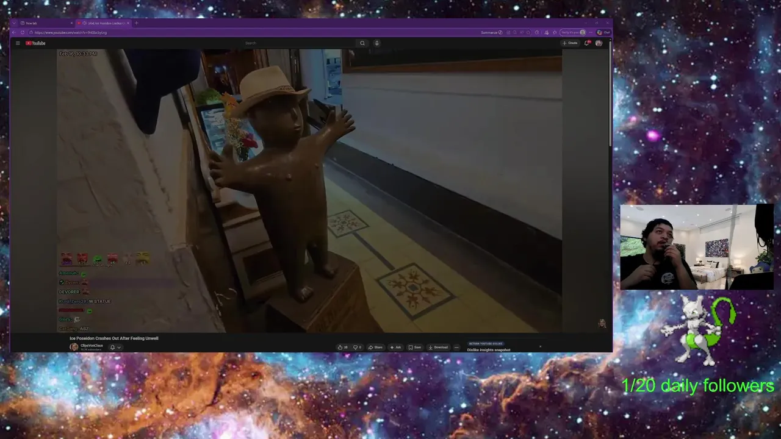Expand the subscription notification bell dropdown
The width and height of the screenshot is (781, 439).
115,348
